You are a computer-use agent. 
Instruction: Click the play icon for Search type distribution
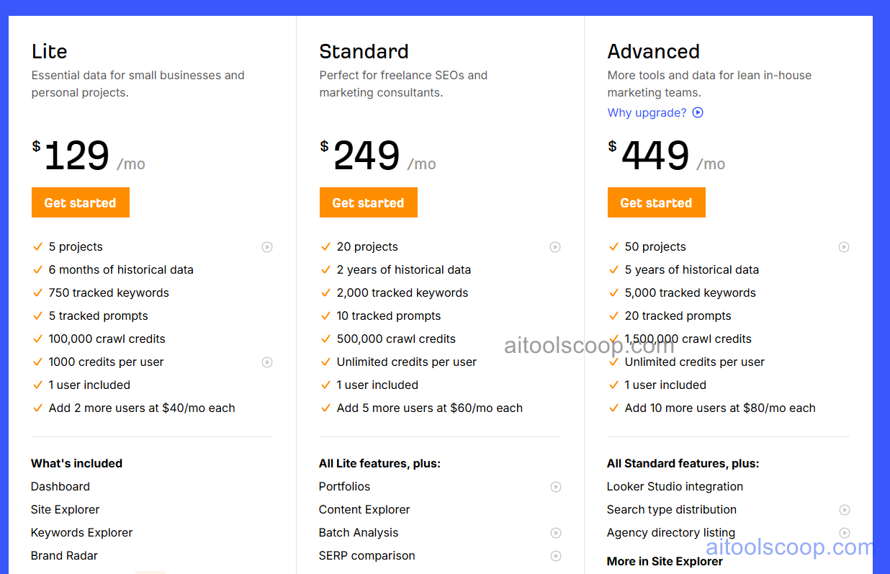pos(843,510)
